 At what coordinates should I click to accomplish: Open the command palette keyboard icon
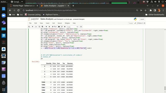coord(81,27)
